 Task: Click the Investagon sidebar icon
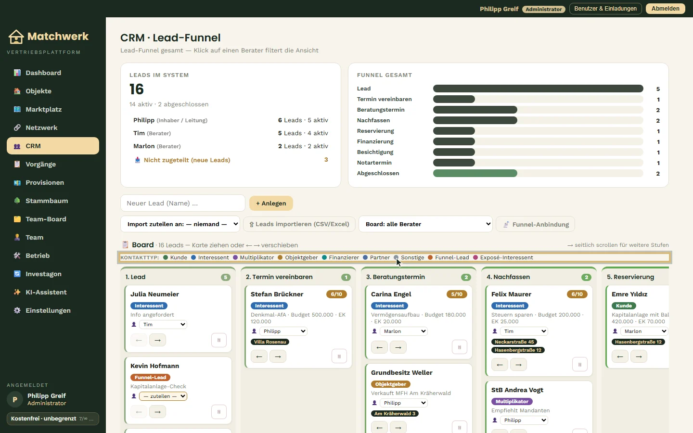(17, 274)
